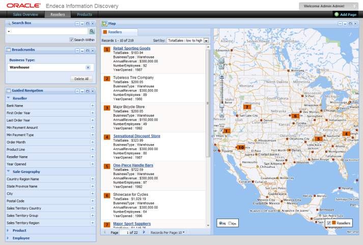Open the Retail Sporting Goods link
Viewport: 363px width, 245px height.
132,48
